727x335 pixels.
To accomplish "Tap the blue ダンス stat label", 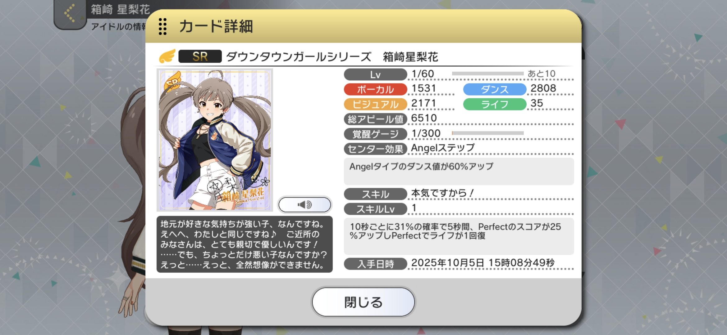I will (x=495, y=89).
